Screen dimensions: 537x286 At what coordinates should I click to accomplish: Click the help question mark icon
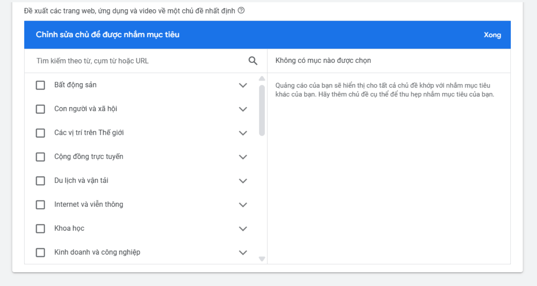[x=241, y=11]
